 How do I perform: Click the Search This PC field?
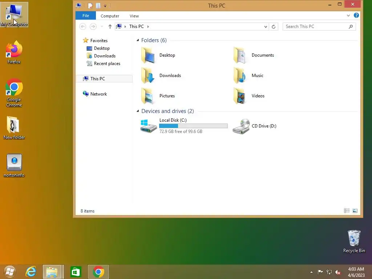(x=319, y=27)
